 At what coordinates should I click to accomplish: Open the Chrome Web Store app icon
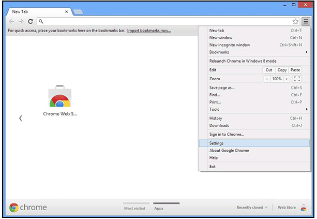(59, 96)
